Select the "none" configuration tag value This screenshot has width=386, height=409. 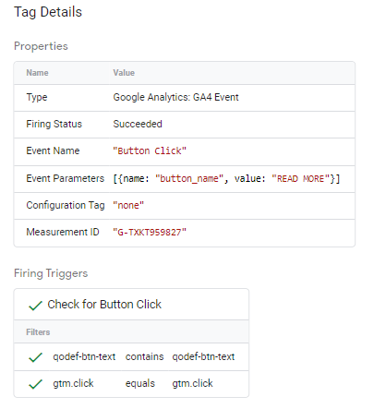tap(128, 205)
